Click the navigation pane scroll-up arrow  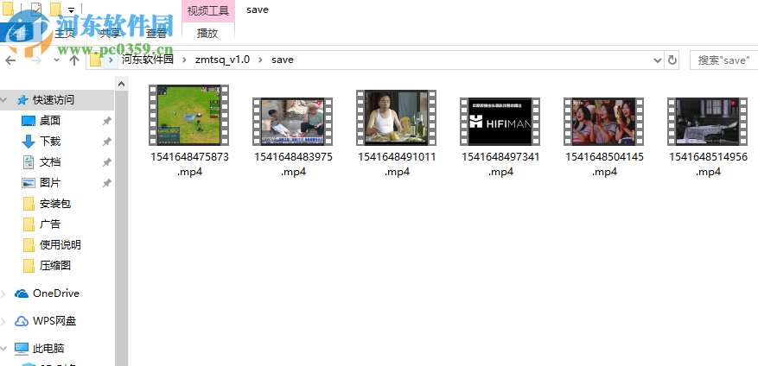point(121,84)
